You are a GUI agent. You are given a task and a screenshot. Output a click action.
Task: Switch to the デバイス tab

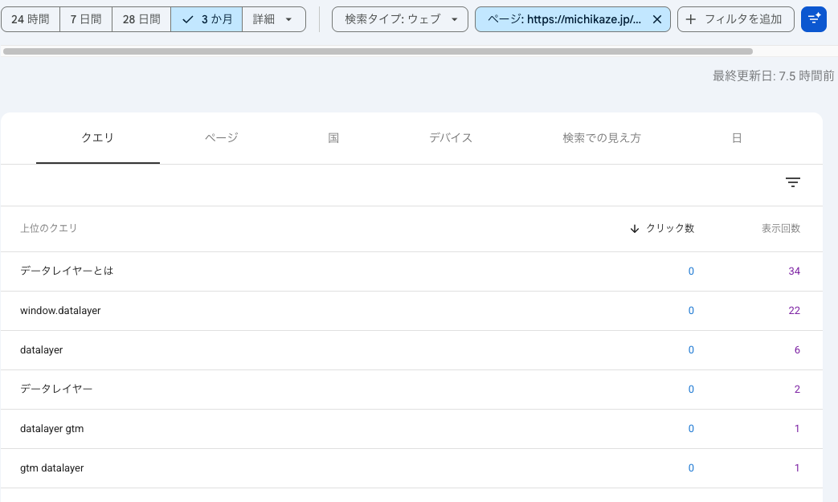pyautogui.click(x=451, y=138)
